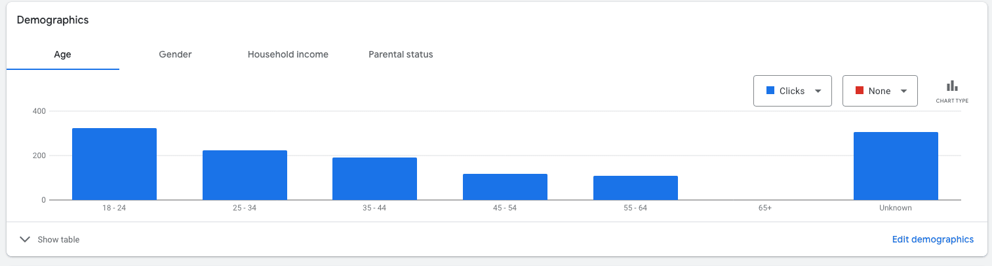
Task: Open the Chart Type icon
Action: point(952,91)
